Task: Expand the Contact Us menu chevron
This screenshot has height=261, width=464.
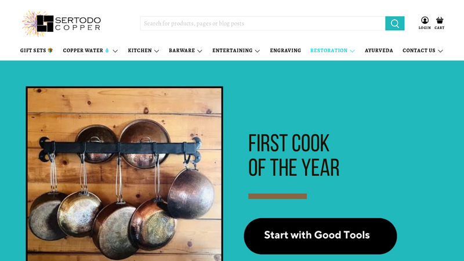Action: [x=440, y=51]
